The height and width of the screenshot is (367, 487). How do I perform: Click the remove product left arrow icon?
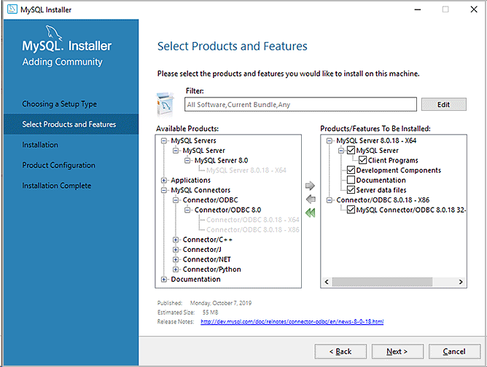tap(311, 199)
